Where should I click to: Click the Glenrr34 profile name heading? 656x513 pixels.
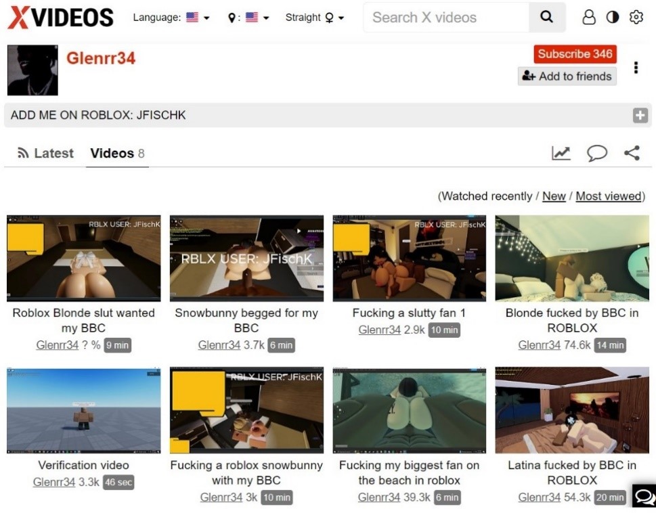101,58
